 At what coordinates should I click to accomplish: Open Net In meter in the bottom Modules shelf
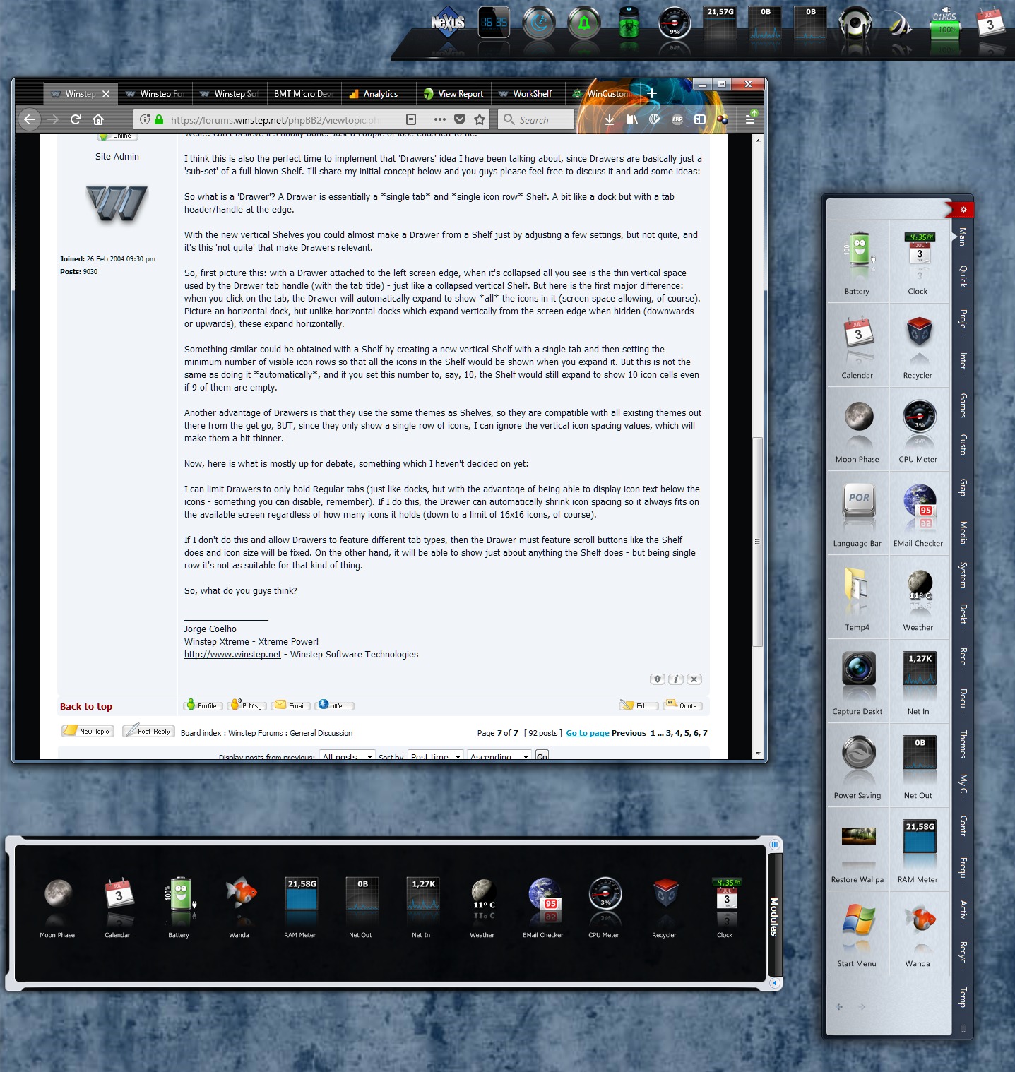[x=422, y=894]
